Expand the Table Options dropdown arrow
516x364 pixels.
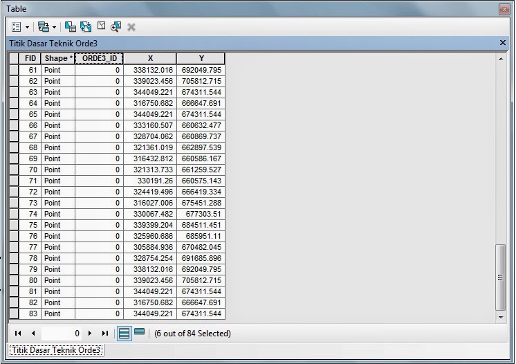[27, 27]
